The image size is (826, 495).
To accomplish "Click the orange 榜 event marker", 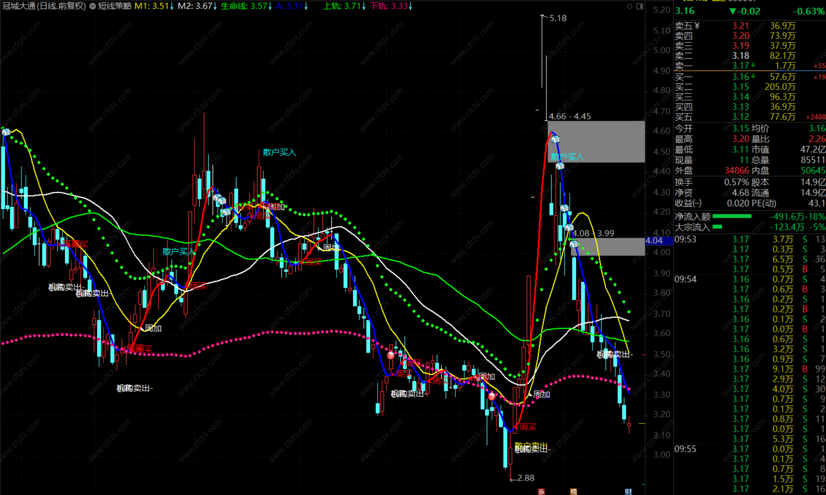I will pyautogui.click(x=573, y=491).
